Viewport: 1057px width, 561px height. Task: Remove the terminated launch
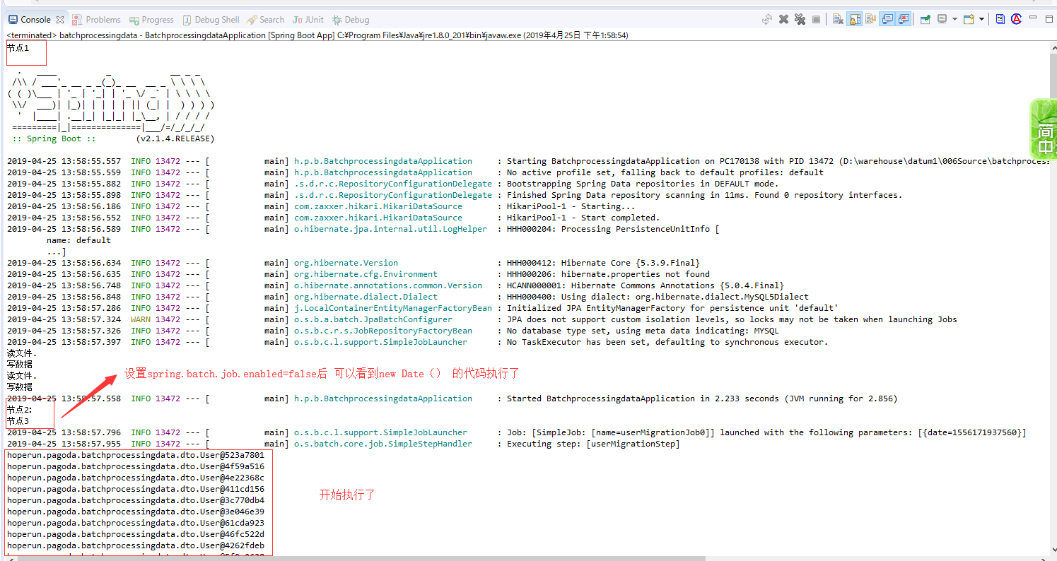(783, 19)
